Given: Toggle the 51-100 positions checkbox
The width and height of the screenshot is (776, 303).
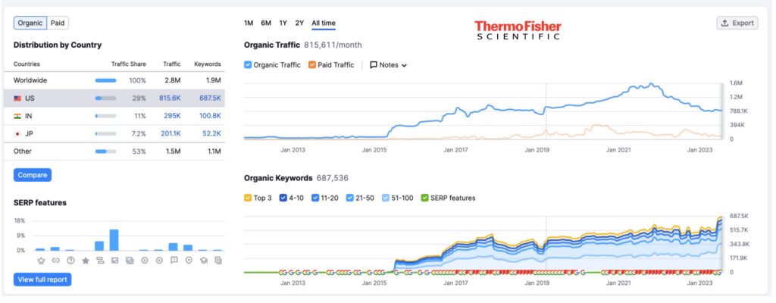Looking at the screenshot, I should pos(386,198).
